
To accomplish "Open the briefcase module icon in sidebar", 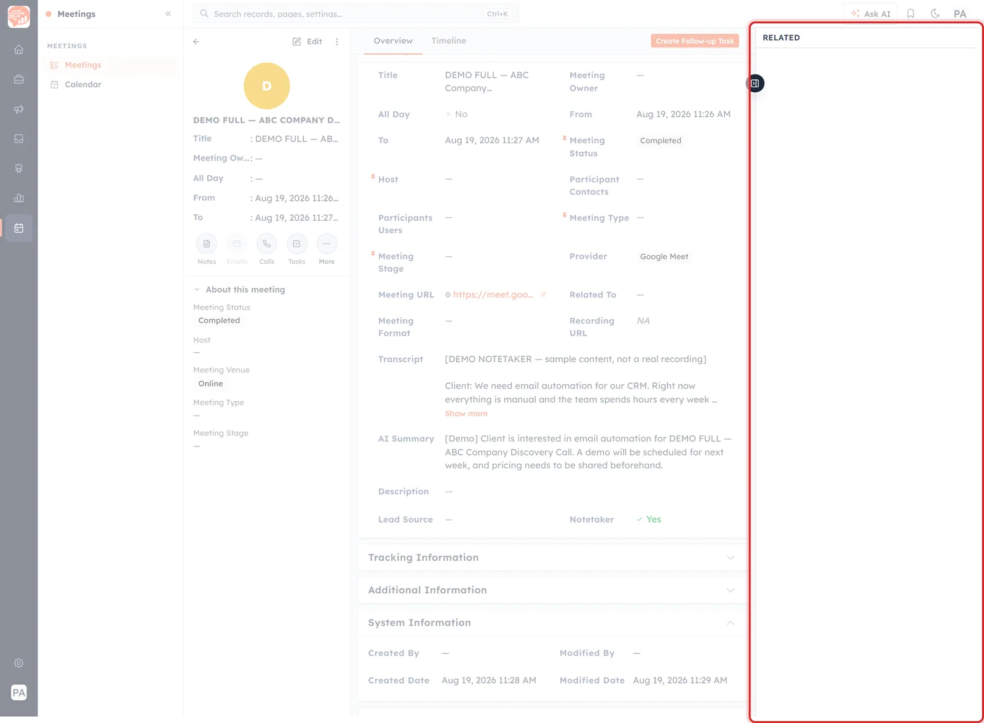I will coord(19,79).
